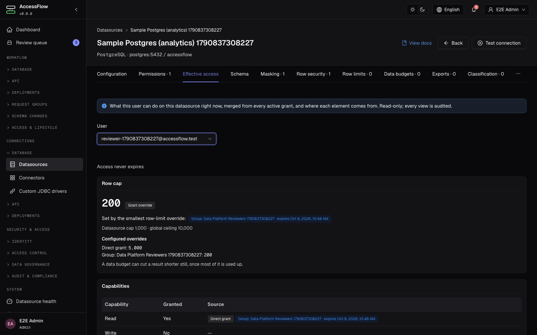Click the AccessFlow logo icon
The image size is (537, 335).
click(11, 10)
